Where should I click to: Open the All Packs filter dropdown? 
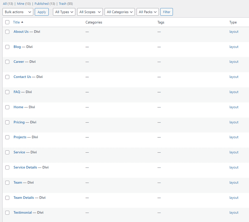[x=148, y=12]
